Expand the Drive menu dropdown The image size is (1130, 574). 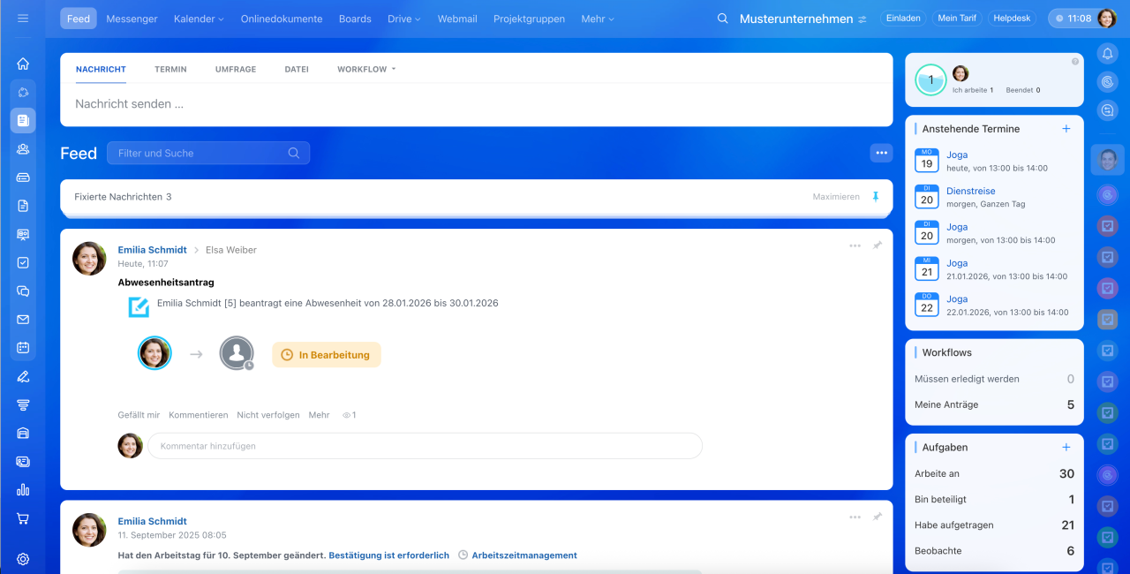[403, 19]
